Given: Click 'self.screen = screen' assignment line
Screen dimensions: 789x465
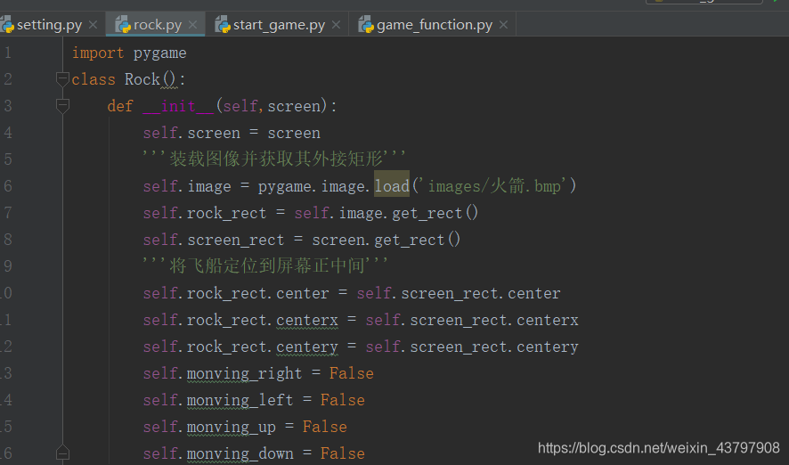Looking at the screenshot, I should [x=232, y=133].
